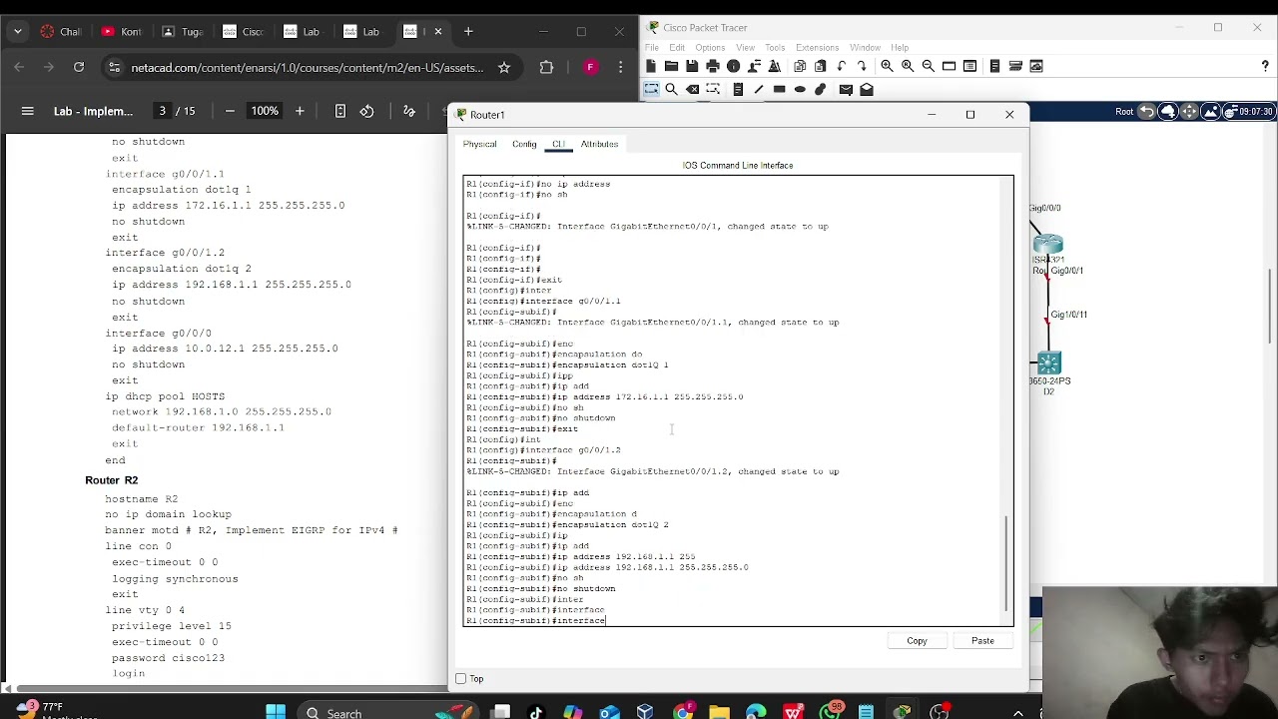Select the 3650-24PS switch D2 on workspace
The image size is (1278, 719).
[1048, 363]
